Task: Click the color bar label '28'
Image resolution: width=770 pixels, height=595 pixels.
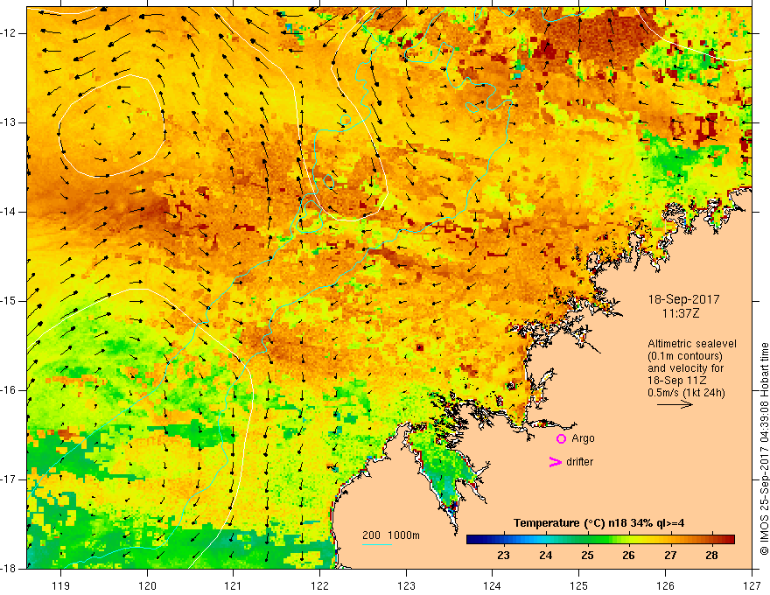Action: click(711, 556)
